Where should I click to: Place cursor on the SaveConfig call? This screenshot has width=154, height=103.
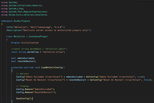pos(24,98)
